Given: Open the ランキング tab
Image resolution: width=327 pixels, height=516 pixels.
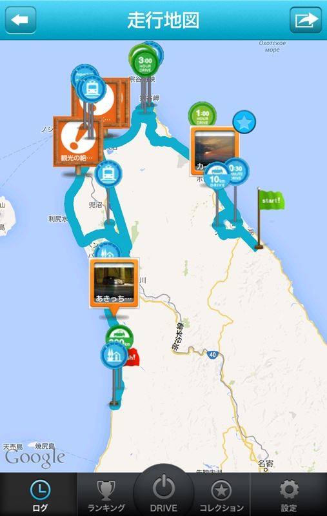Looking at the screenshot, I should point(106,495).
